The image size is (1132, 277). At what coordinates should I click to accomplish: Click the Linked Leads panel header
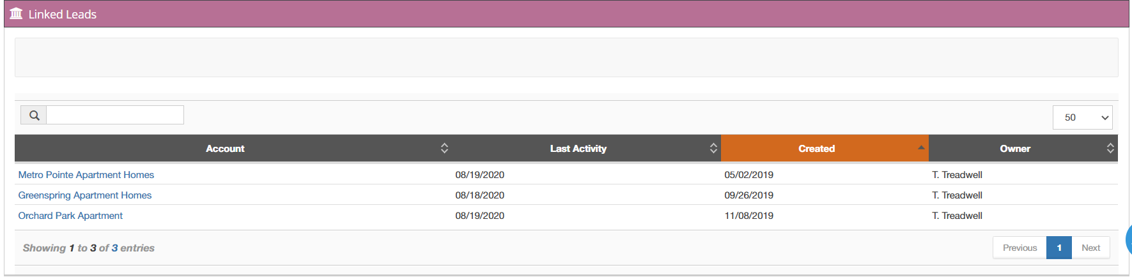coord(566,14)
